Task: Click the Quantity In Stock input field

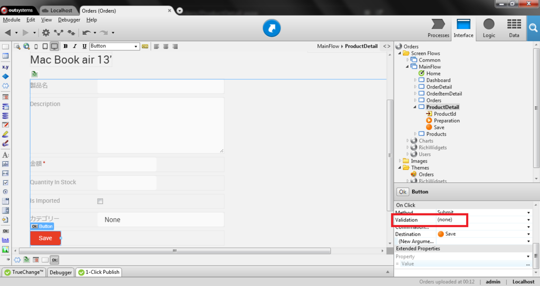Action: [x=127, y=182]
